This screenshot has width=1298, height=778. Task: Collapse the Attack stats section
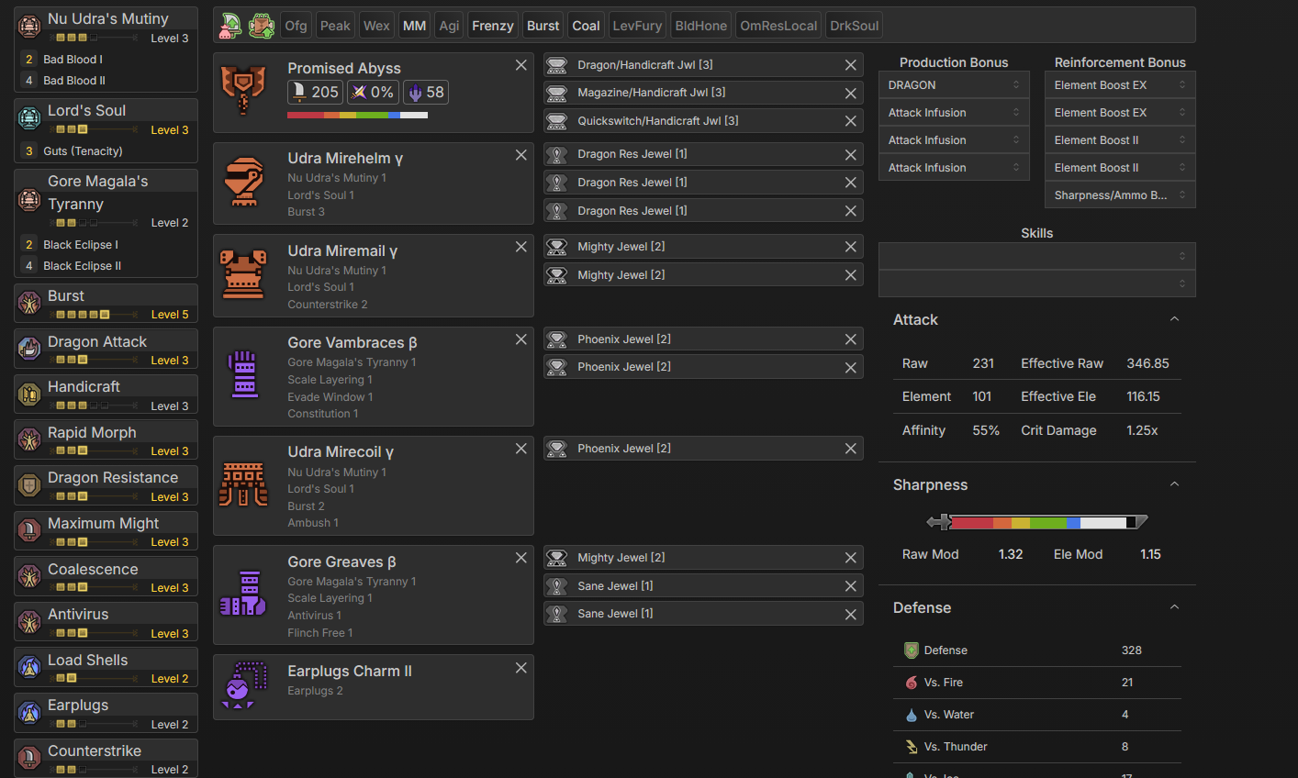[1174, 319]
